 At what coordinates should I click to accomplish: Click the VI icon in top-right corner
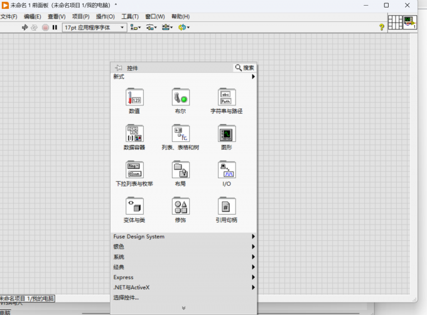(410, 22)
